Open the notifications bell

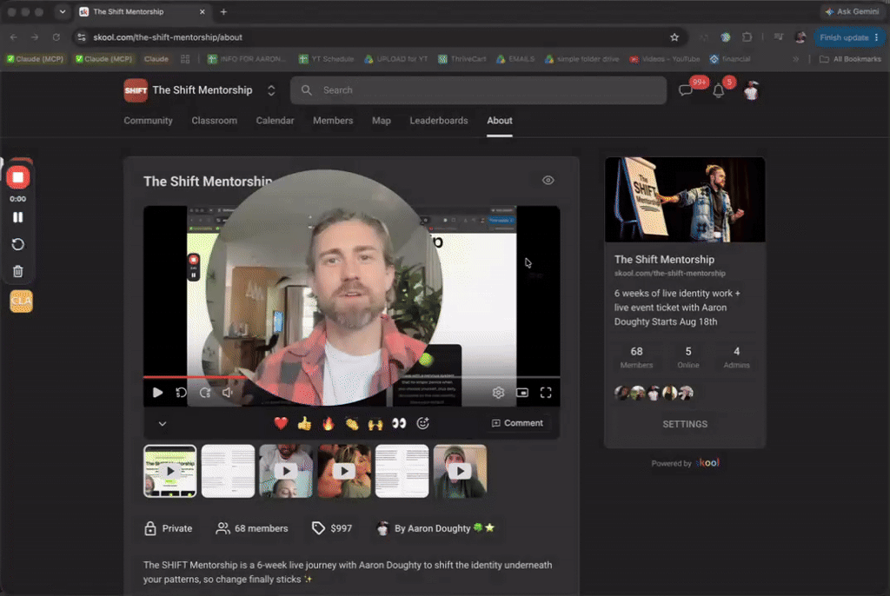pos(719,91)
